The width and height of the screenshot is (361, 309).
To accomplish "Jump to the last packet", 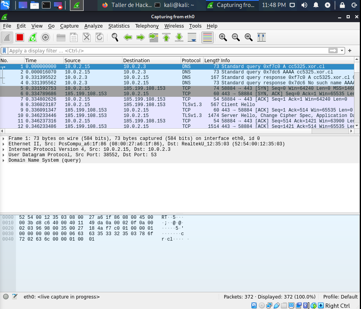I will pos(179,37).
